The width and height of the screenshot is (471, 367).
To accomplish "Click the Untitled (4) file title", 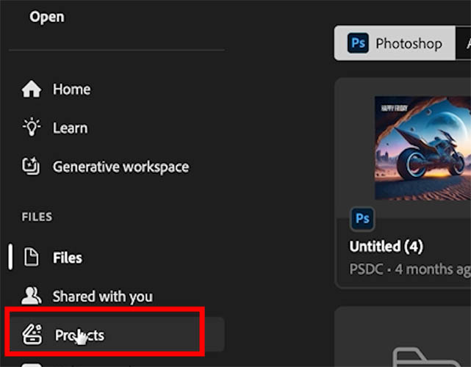I will pyautogui.click(x=386, y=247).
